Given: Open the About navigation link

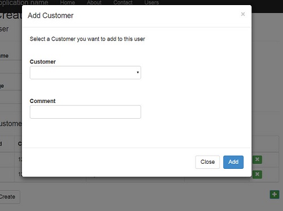Looking at the screenshot, I should 94,2.
